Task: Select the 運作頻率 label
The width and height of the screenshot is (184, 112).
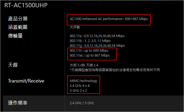Action: click(x=18, y=103)
